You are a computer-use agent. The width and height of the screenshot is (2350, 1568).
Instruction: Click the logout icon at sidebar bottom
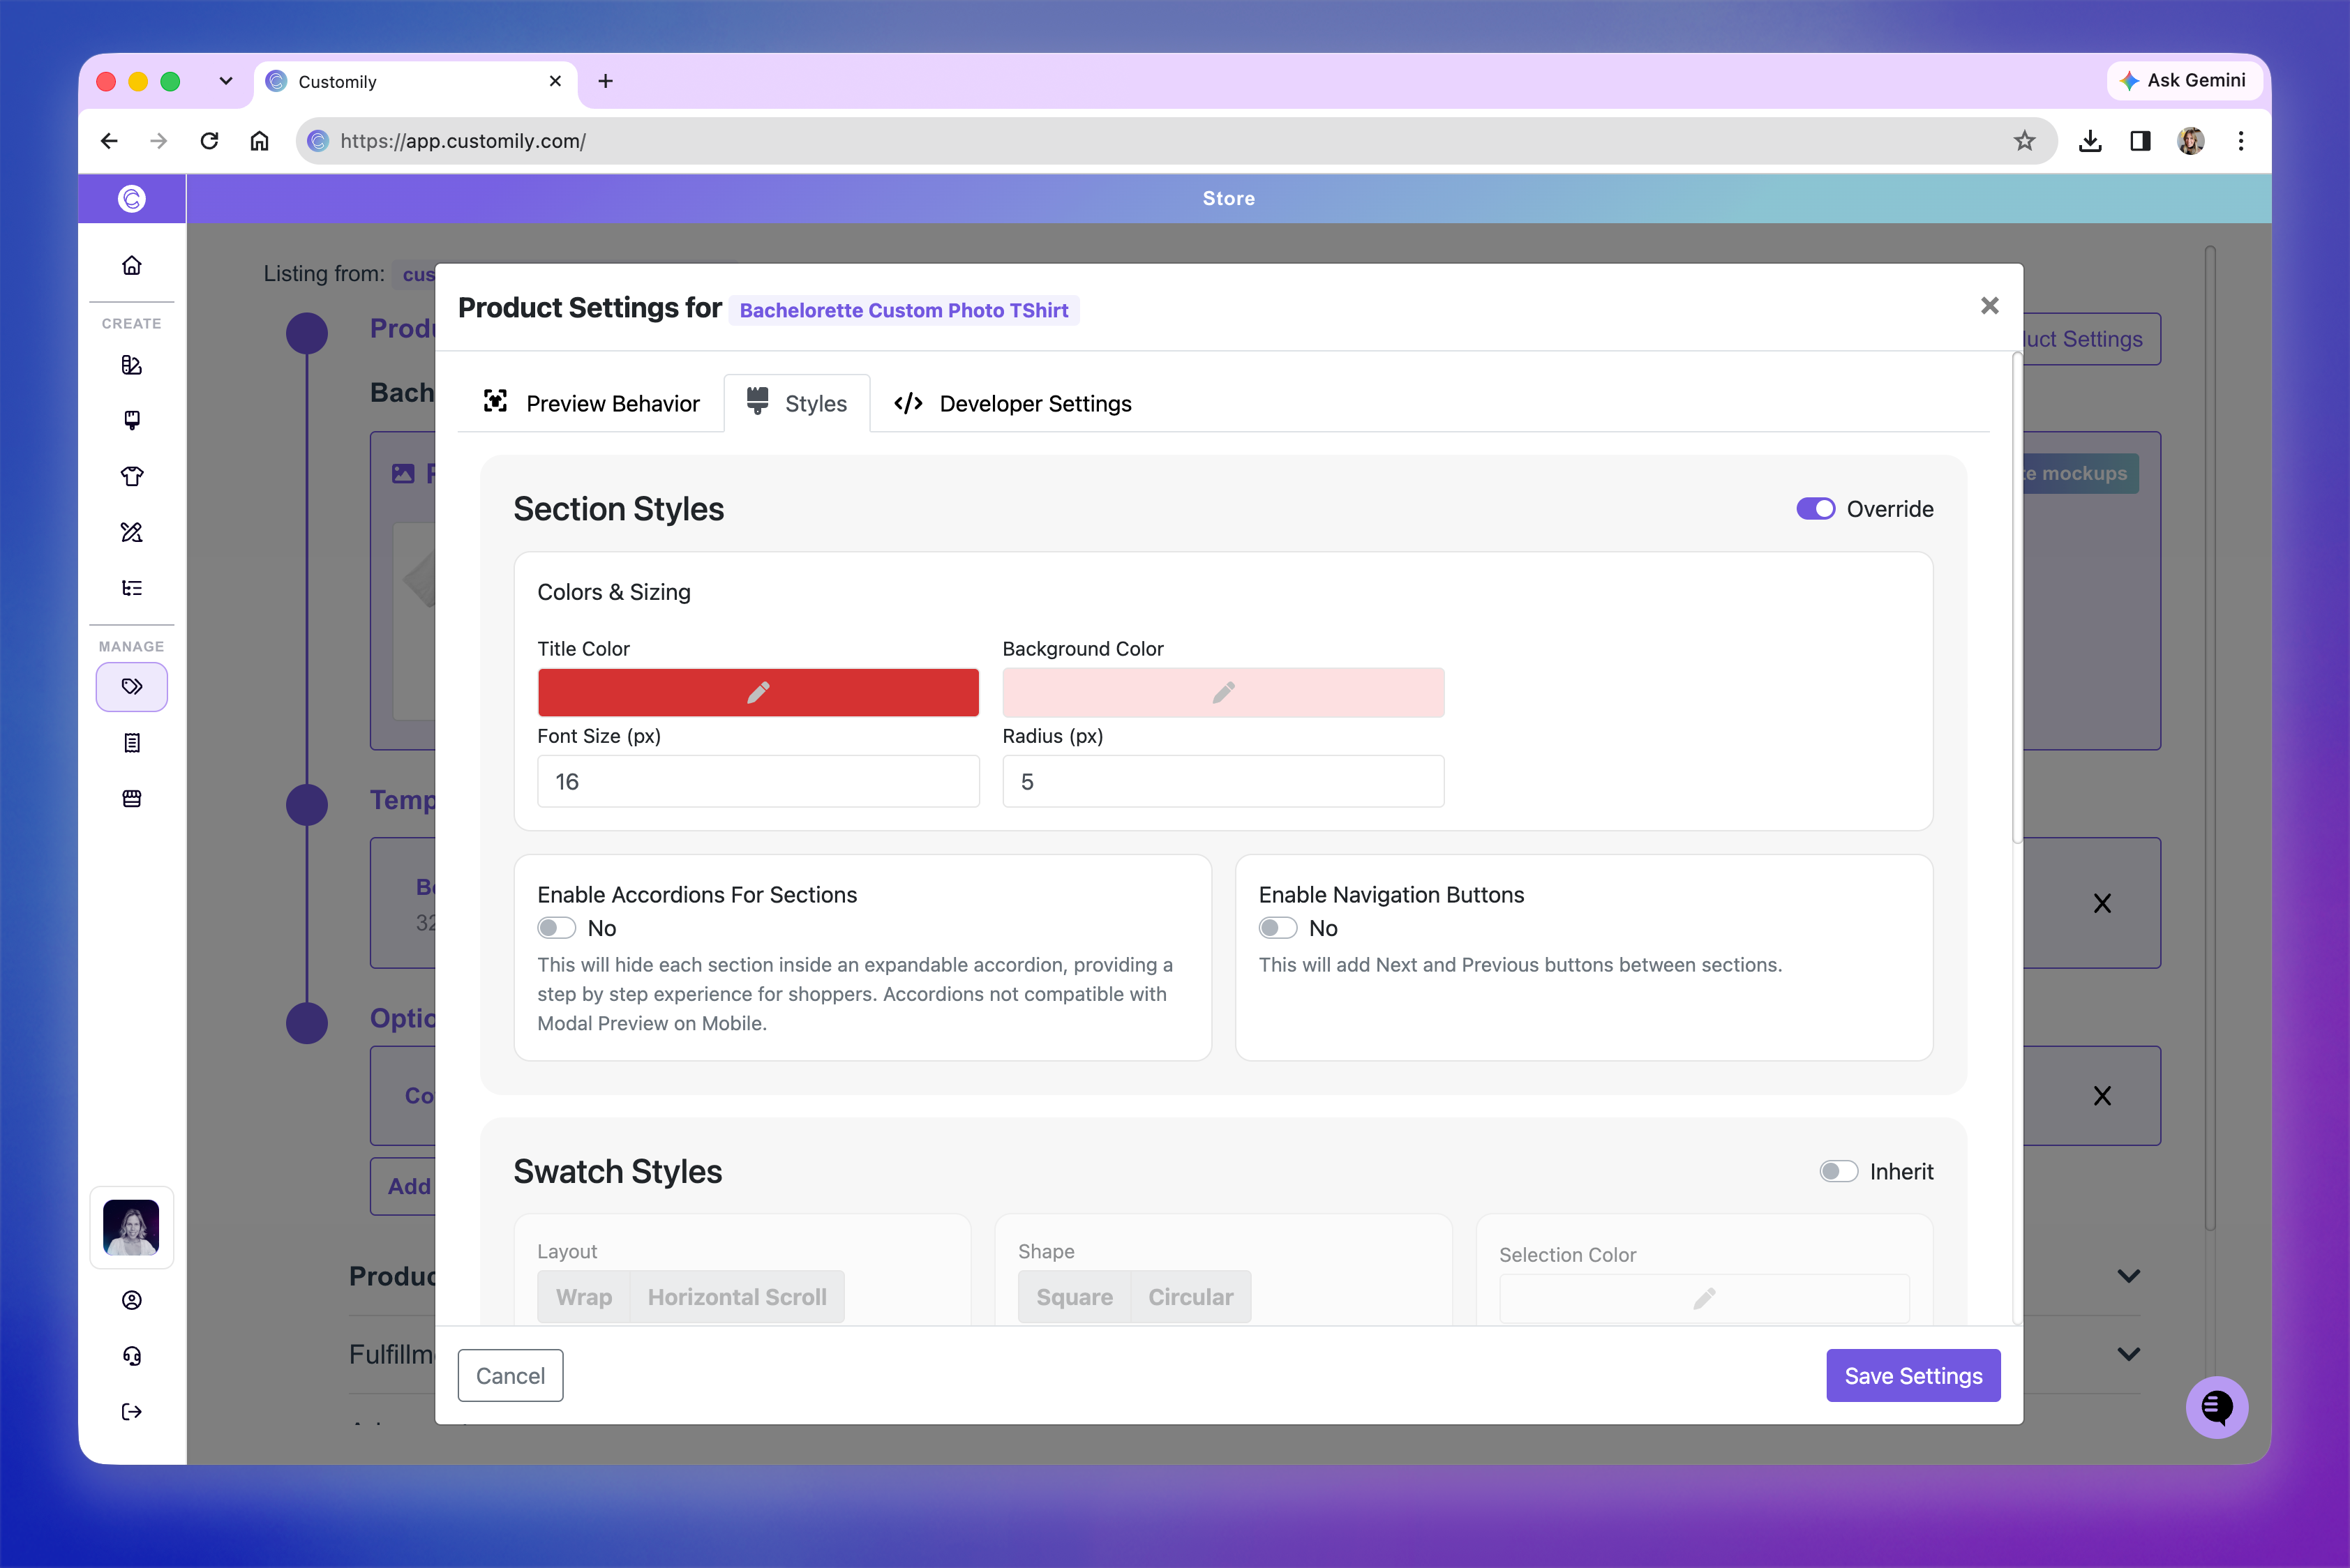click(x=131, y=1412)
